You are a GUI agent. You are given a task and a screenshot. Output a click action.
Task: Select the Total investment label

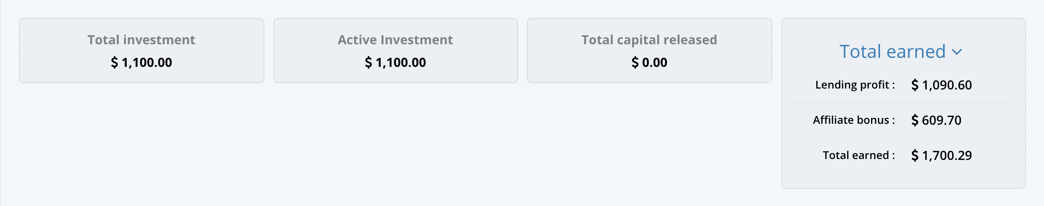[x=141, y=40]
